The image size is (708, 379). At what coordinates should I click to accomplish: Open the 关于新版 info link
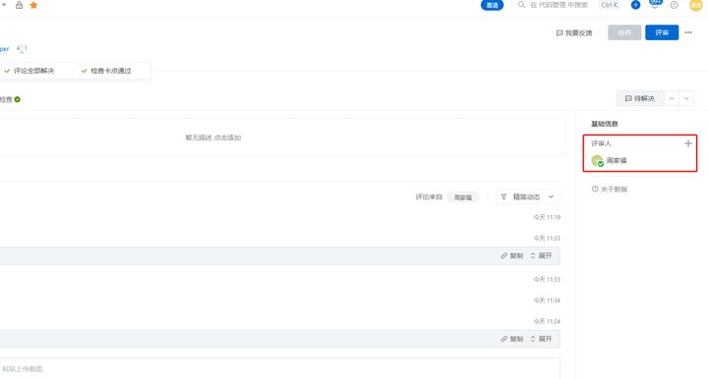click(x=610, y=189)
